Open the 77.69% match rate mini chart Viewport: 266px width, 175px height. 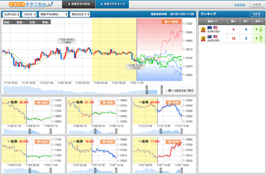[x=157, y=150]
